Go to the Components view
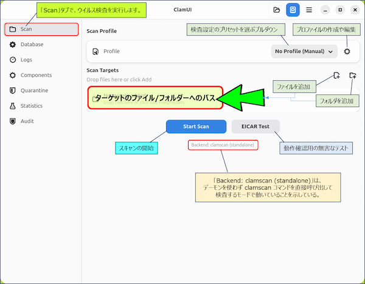Screen dimensions: 365x284 (41, 75)
